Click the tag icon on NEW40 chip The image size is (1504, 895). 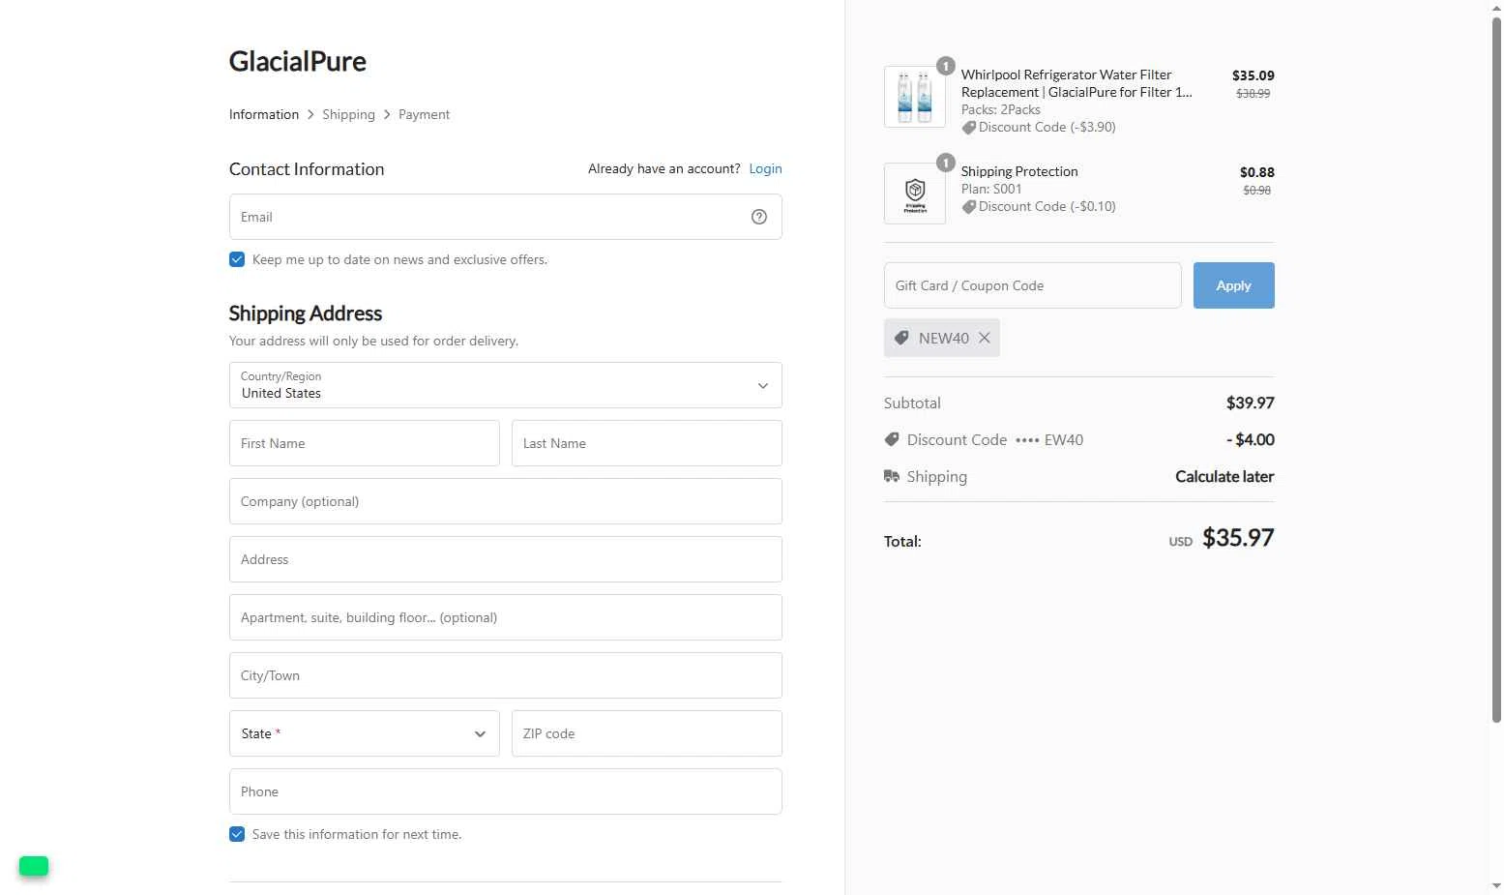tap(901, 338)
